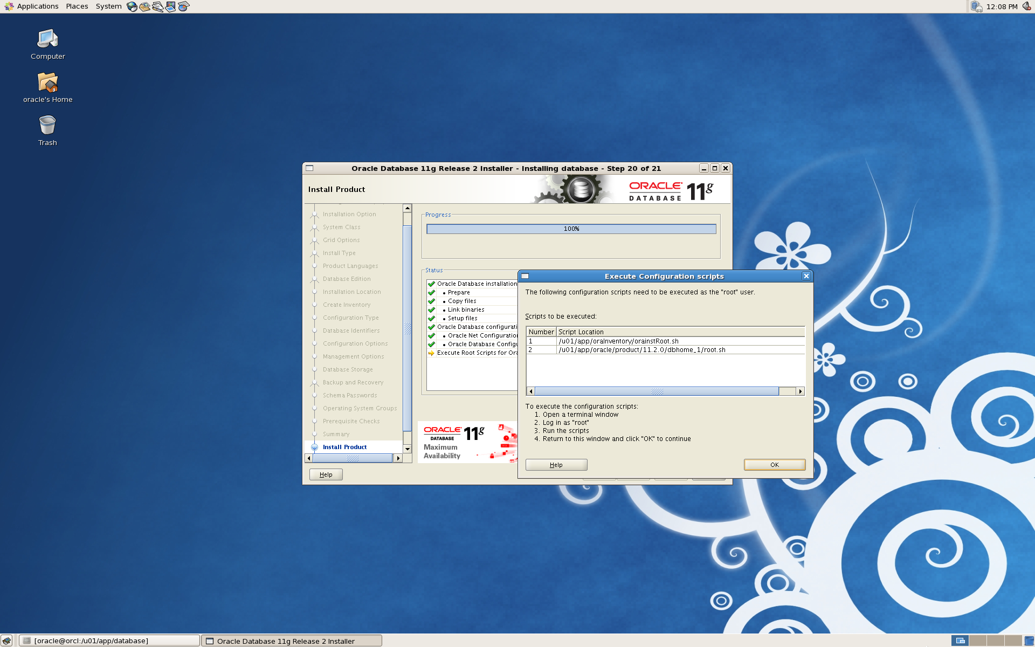1035x647 pixels.
Task: Click the green checkbox next to Copy files step
Action: (x=430, y=300)
